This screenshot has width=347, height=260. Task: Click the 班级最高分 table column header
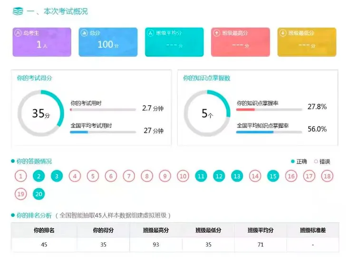pyautogui.click(x=156, y=231)
